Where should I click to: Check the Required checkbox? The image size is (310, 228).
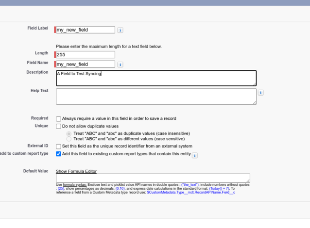tap(58, 119)
